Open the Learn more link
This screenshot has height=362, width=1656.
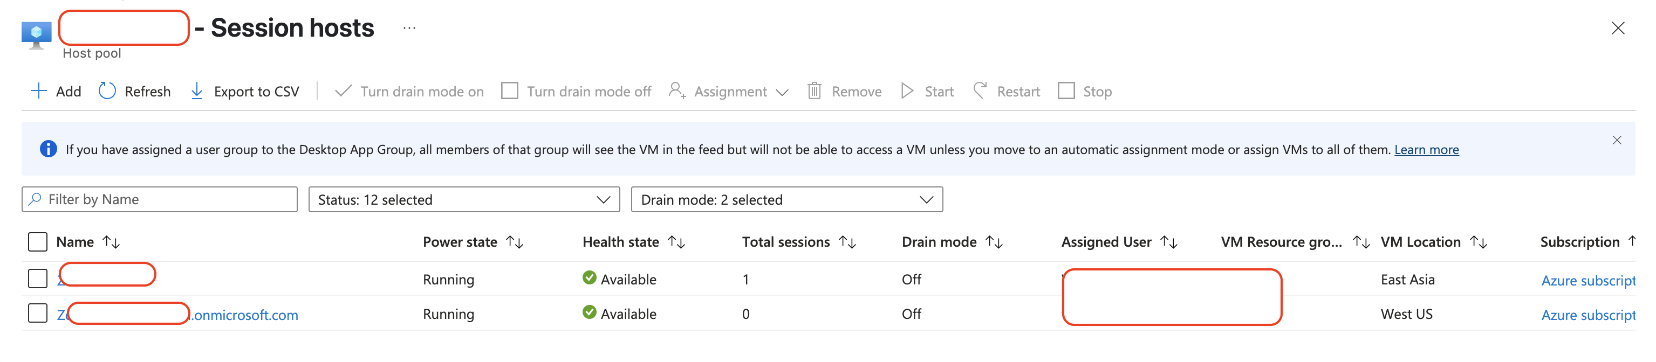(1427, 150)
